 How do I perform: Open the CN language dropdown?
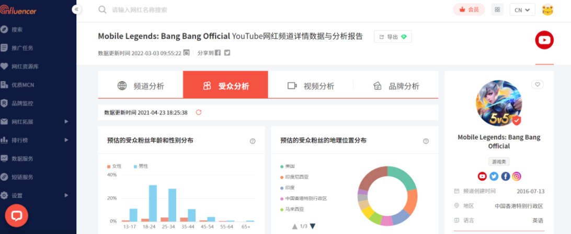[x=522, y=9]
